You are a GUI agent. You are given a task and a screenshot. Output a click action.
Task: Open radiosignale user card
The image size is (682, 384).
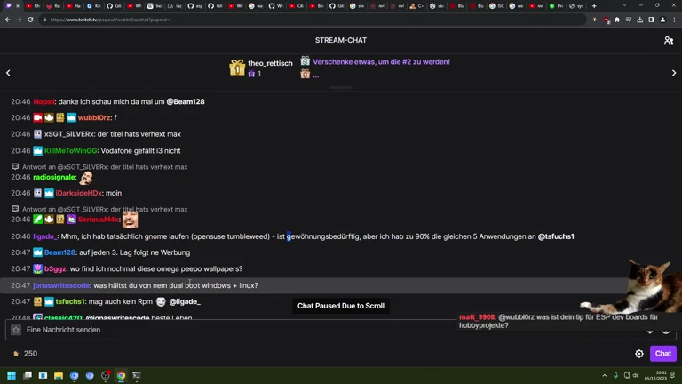click(x=54, y=177)
